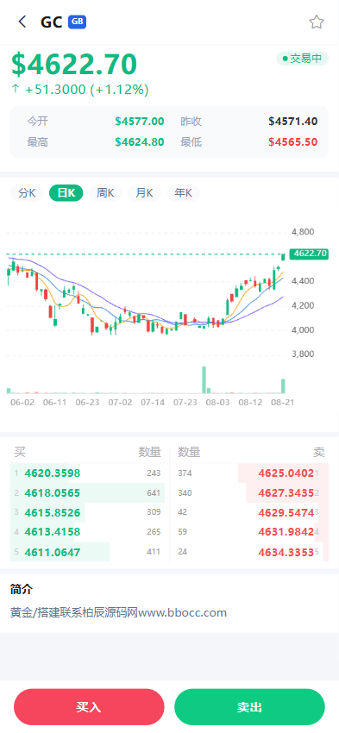The height and width of the screenshot is (733, 339).
Task: Click the 今开 value $4577.00
Action: (140, 122)
